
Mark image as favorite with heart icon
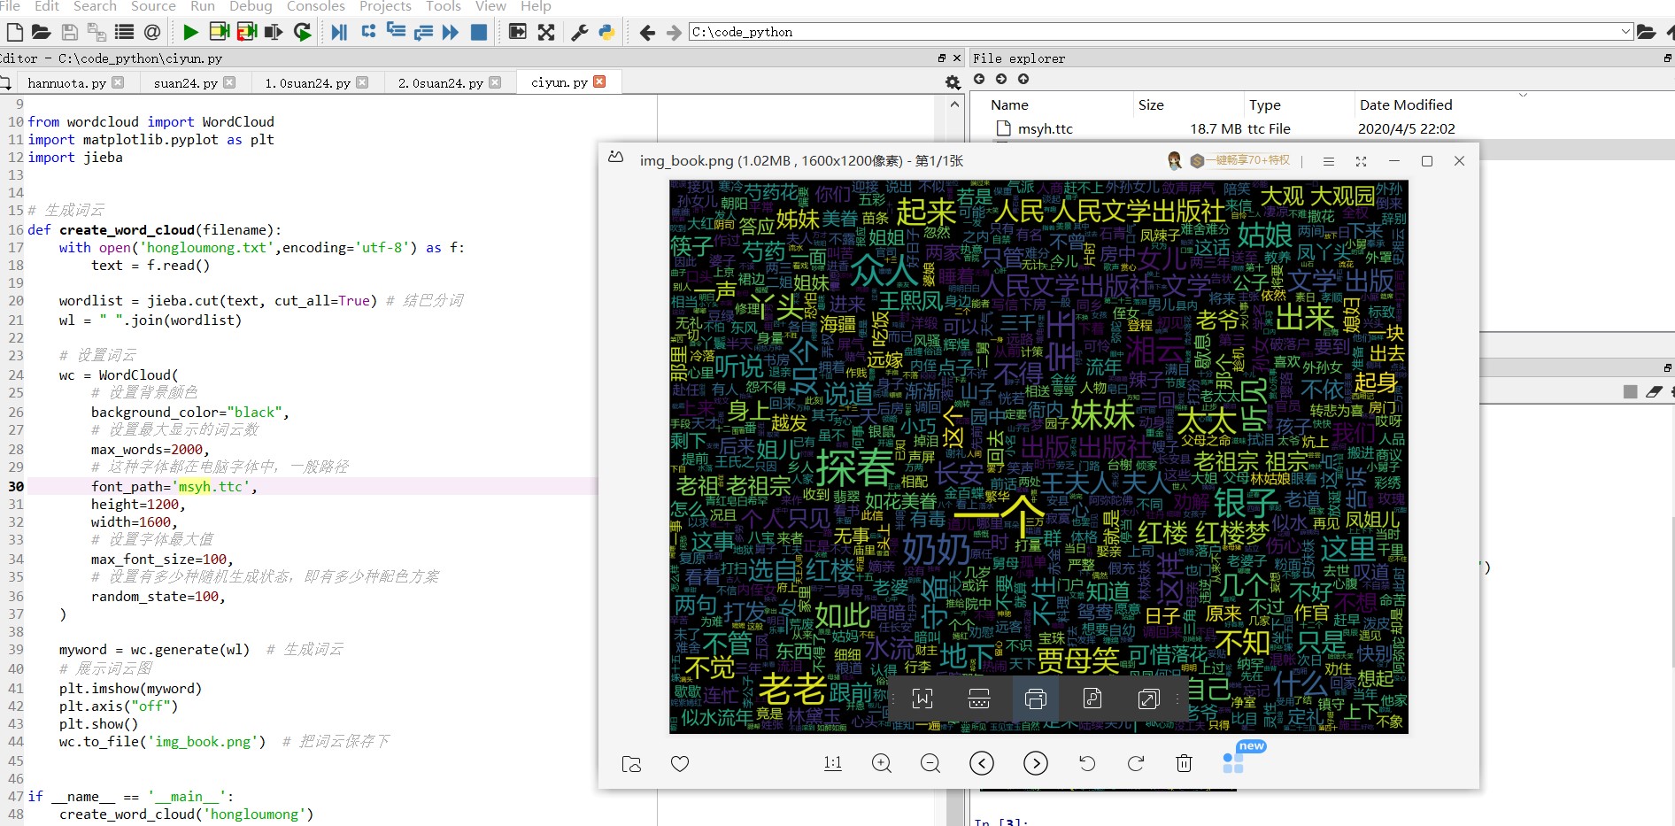680,763
